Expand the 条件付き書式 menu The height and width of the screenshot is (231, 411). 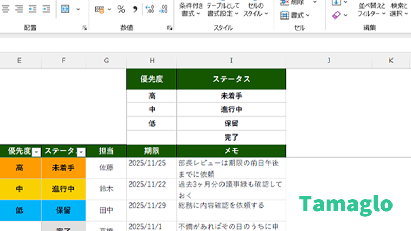click(x=191, y=9)
